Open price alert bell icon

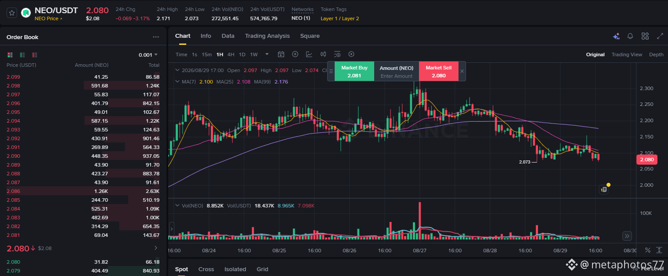coord(630,36)
